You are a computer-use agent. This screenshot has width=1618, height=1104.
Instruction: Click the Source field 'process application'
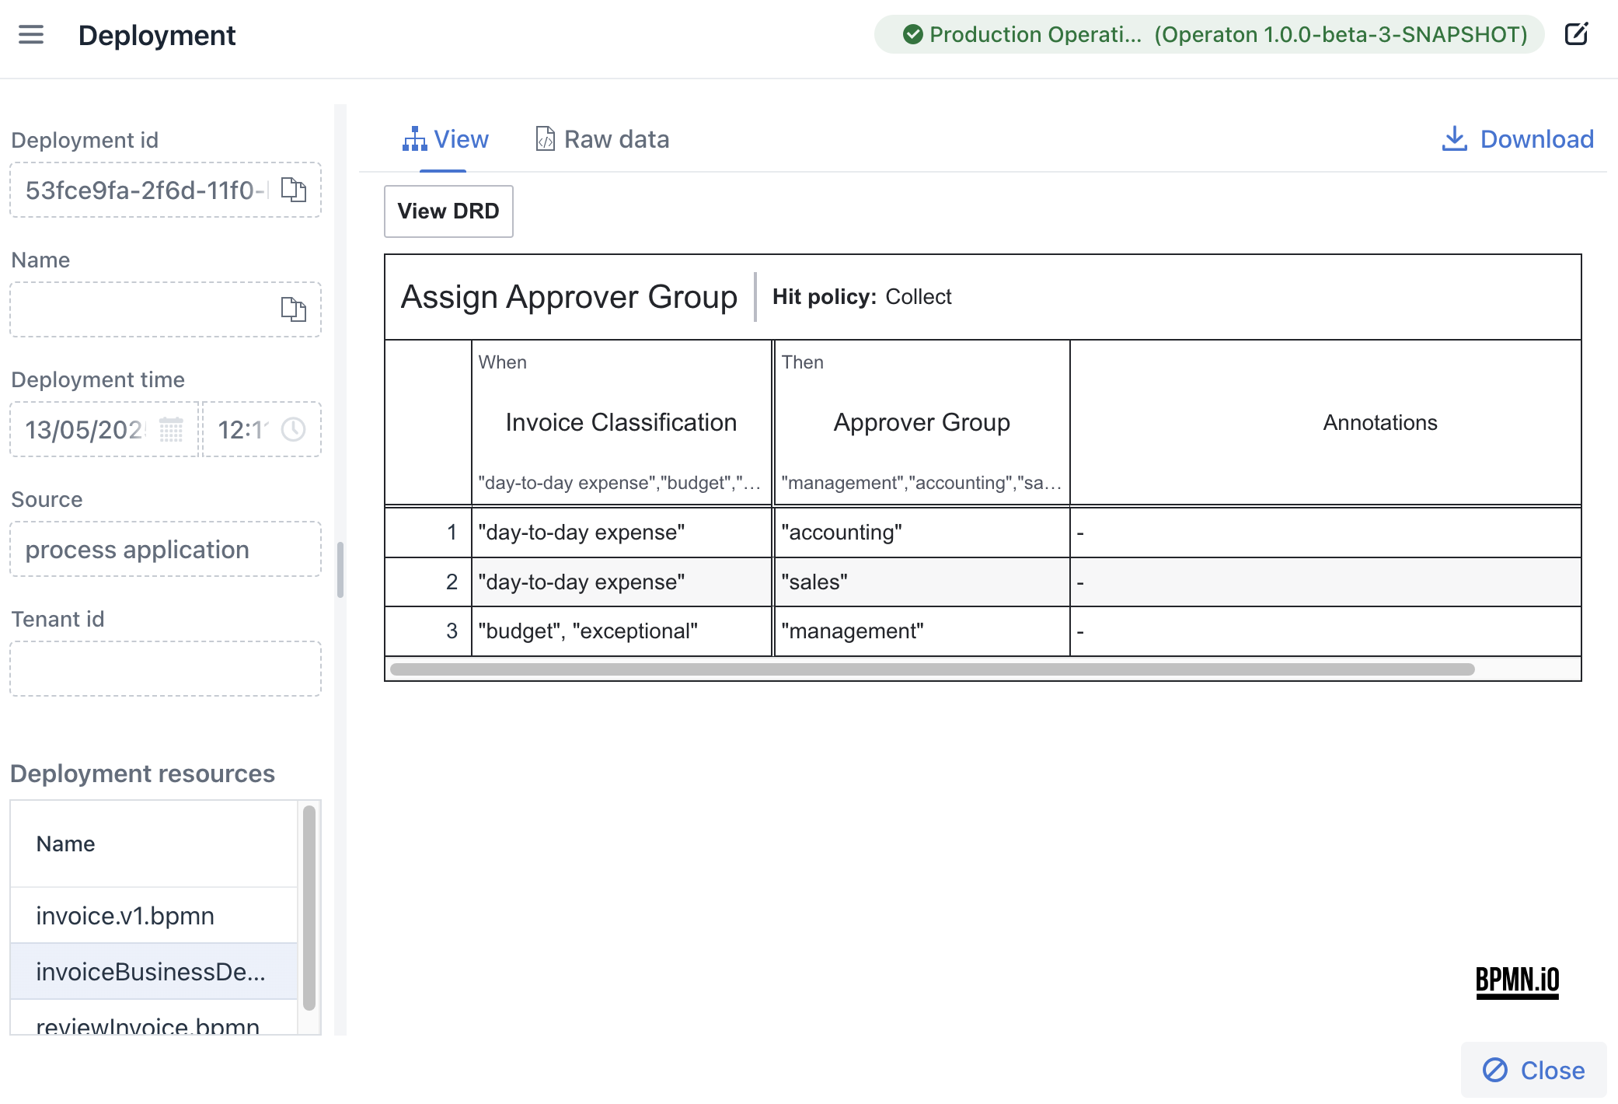tap(166, 549)
